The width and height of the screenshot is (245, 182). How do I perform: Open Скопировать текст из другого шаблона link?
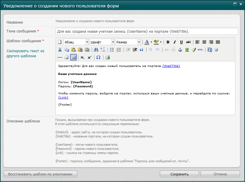25,53
